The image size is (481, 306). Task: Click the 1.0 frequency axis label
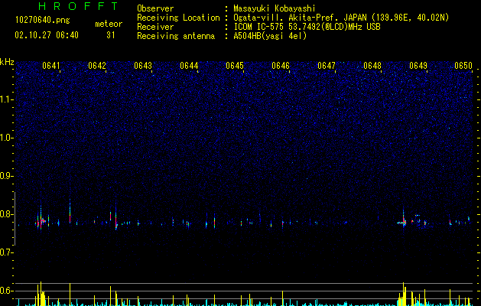(x=6, y=138)
